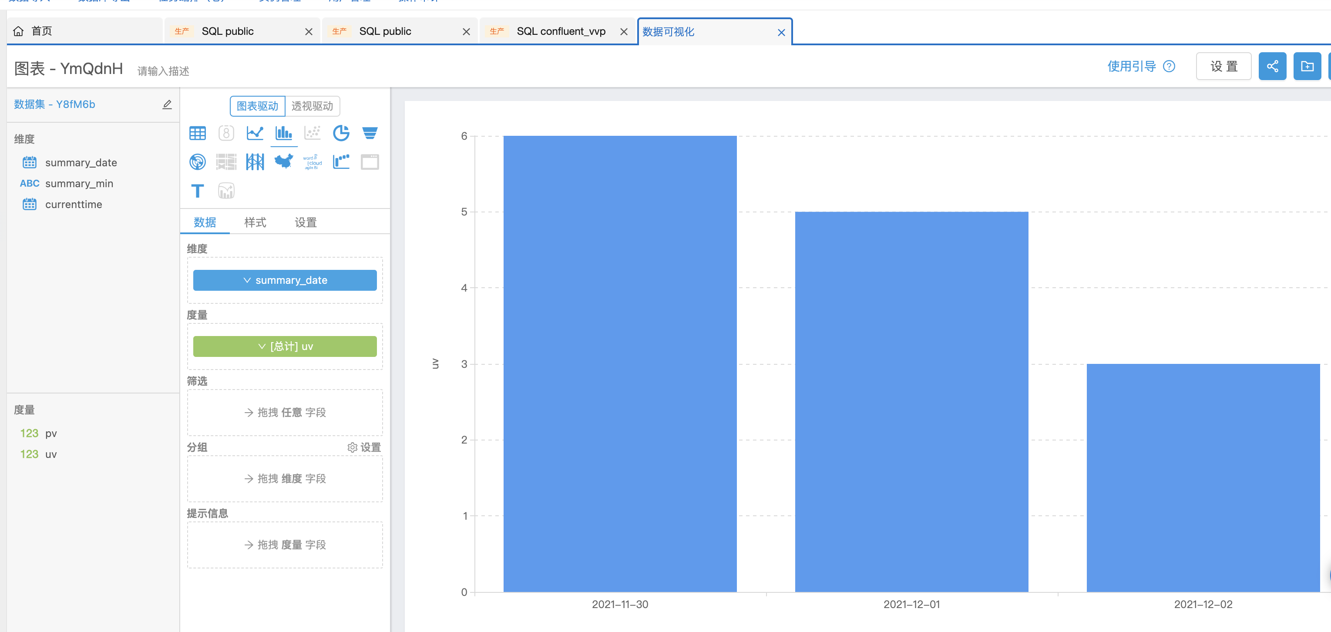Select the bar chart type icon
The image size is (1331, 632).
click(x=284, y=133)
